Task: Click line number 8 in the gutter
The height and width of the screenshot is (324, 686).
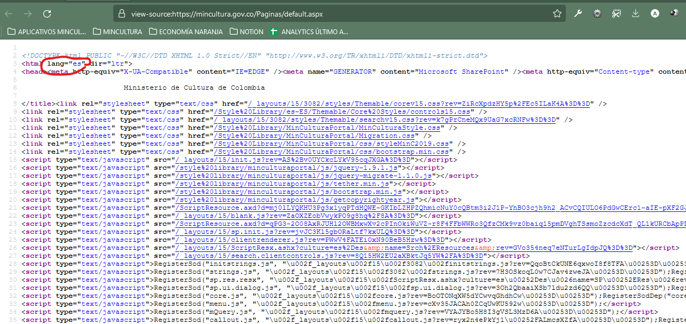Action: pos(14,104)
